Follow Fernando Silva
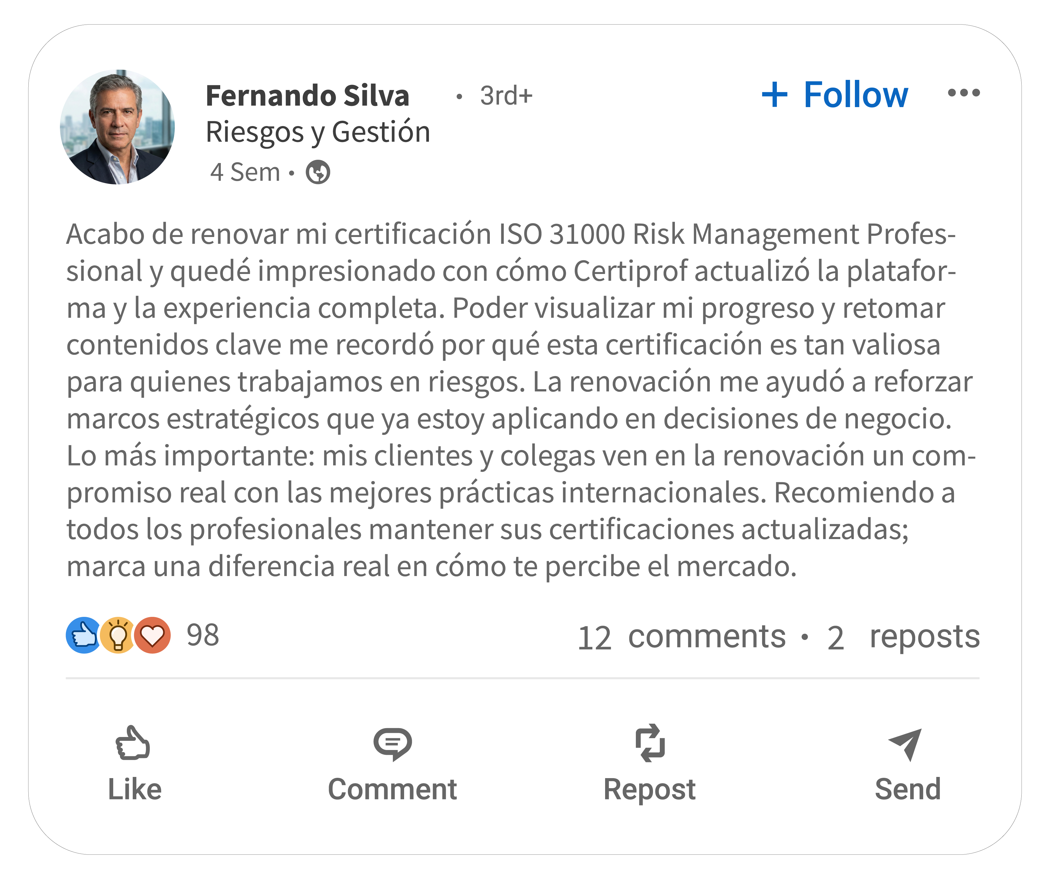 click(855, 95)
